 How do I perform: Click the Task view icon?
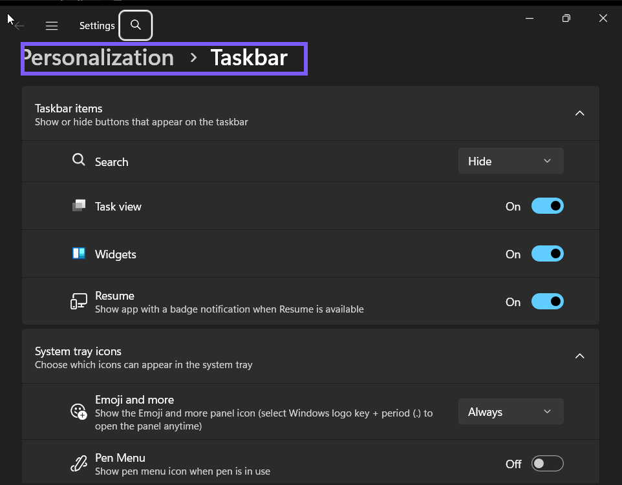[79, 205]
